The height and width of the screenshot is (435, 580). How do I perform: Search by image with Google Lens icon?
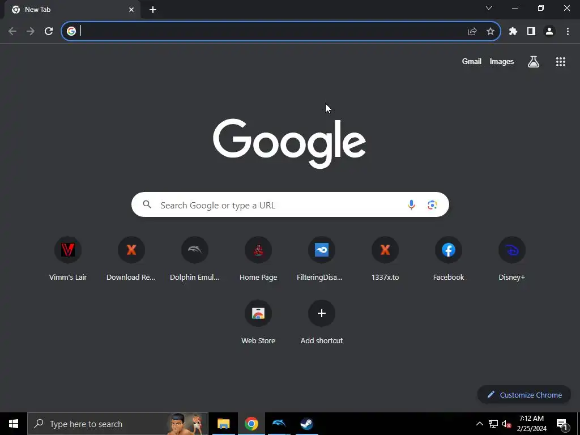pyautogui.click(x=432, y=204)
